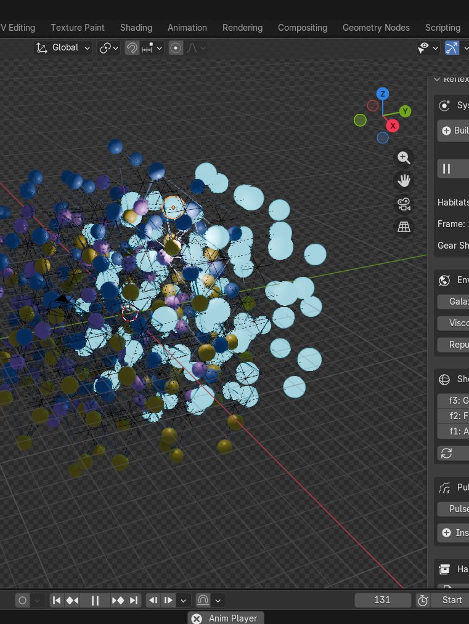The width and height of the screenshot is (469, 624).
Task: Click the pan view hand icon
Action: (404, 181)
